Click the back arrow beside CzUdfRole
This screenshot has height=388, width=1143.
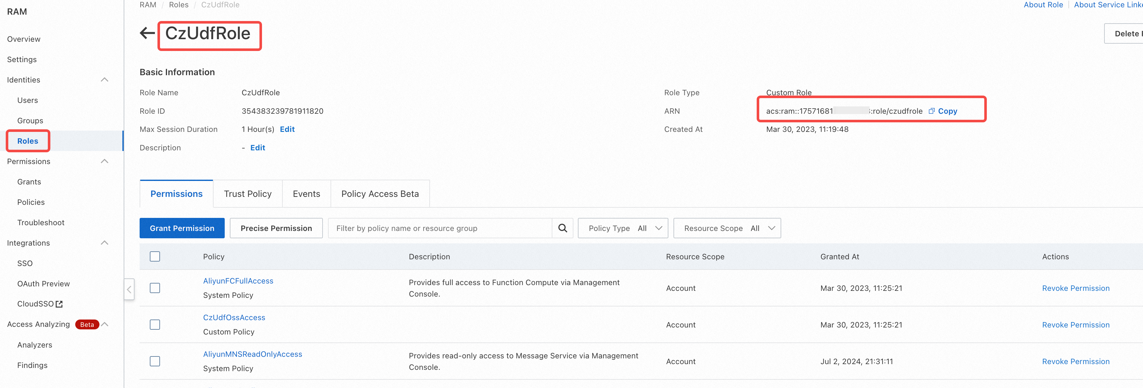pyautogui.click(x=147, y=33)
